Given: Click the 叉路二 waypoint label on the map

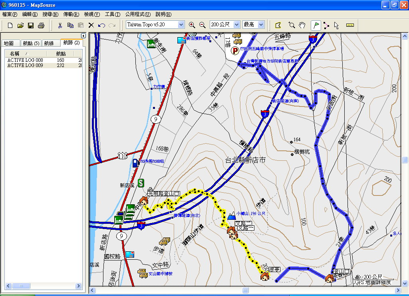Looking at the screenshot, I should point(243,223).
